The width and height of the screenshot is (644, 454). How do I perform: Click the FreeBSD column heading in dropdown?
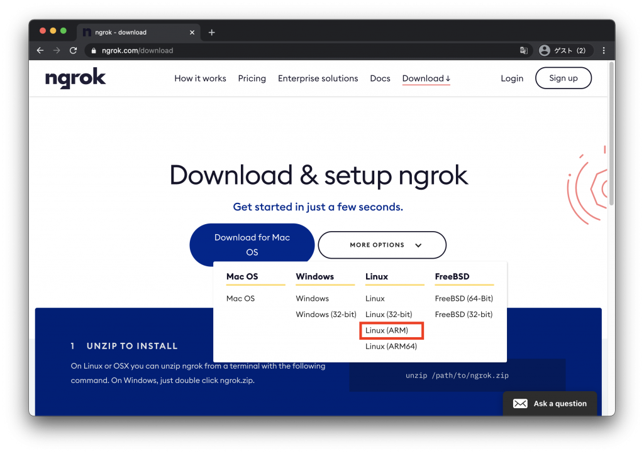coord(452,276)
